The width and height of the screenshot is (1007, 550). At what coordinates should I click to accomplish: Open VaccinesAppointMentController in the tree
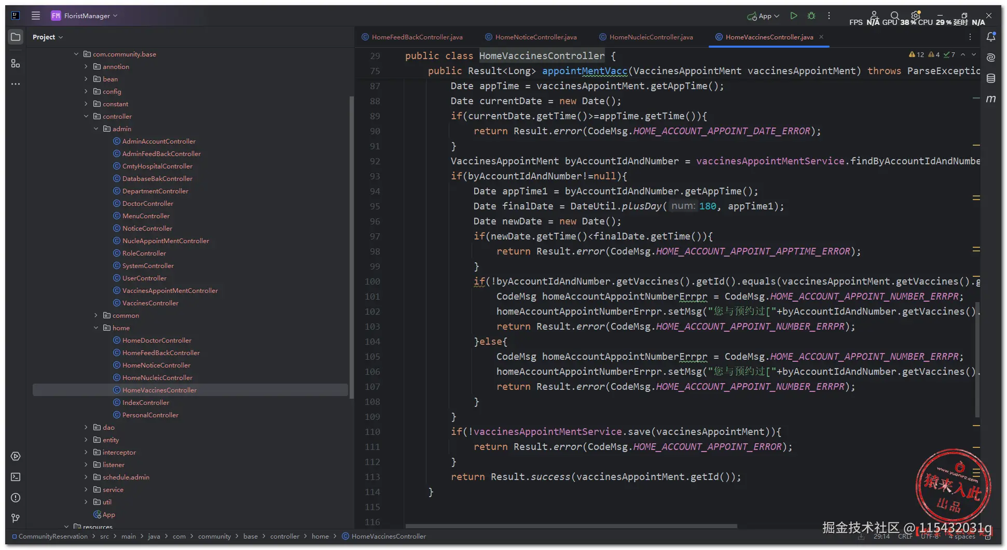pos(170,290)
